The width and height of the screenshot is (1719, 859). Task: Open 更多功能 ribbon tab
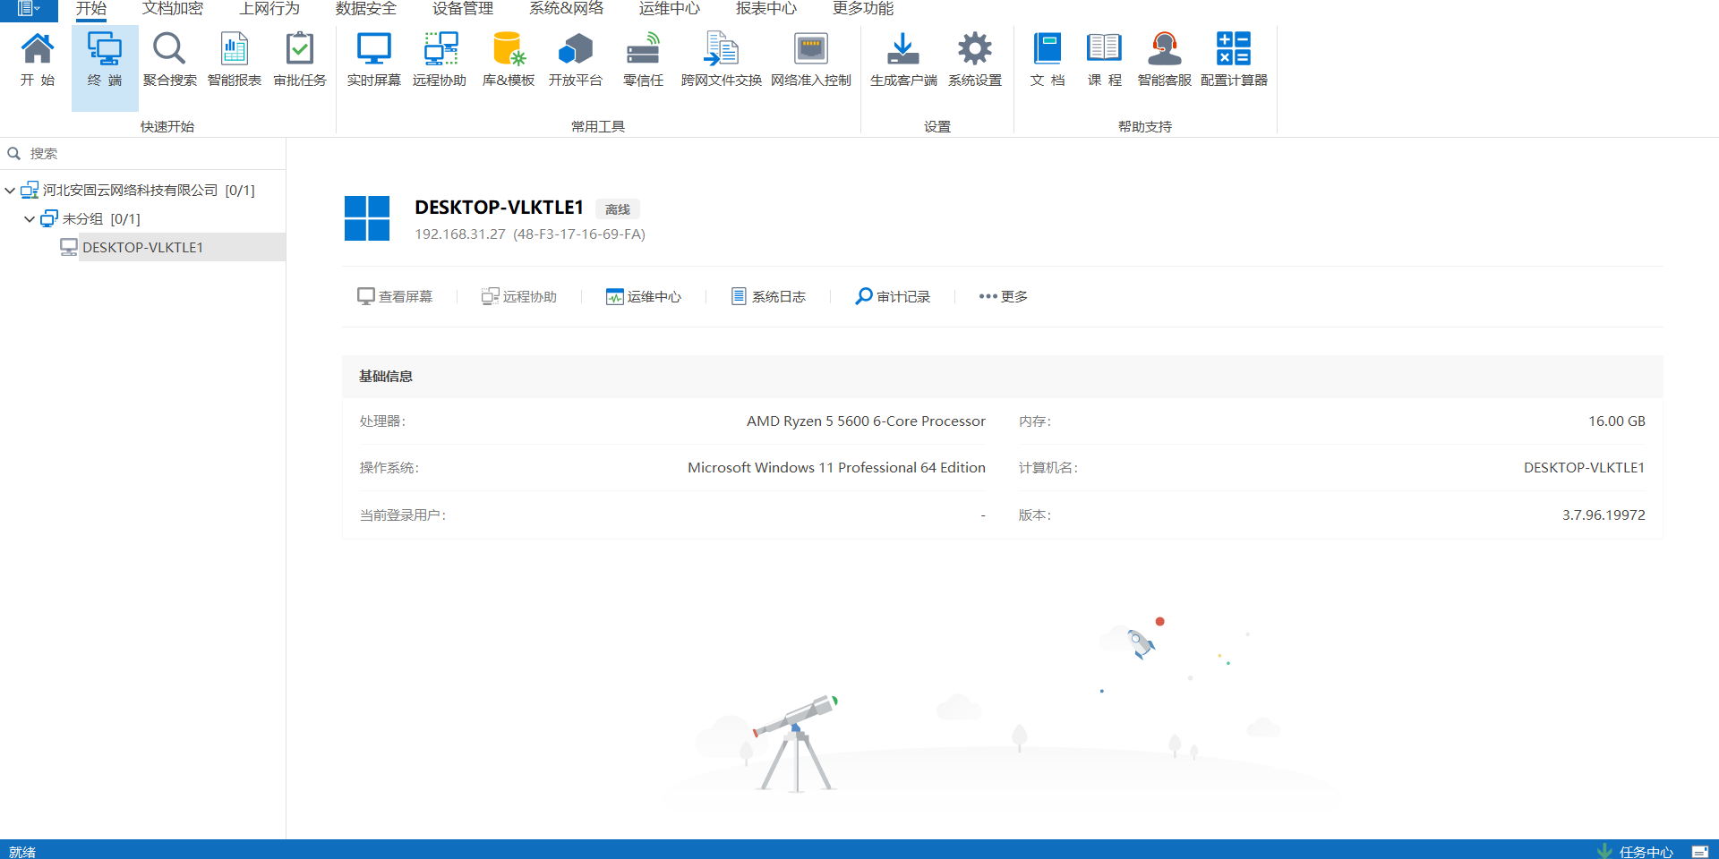pos(863,9)
